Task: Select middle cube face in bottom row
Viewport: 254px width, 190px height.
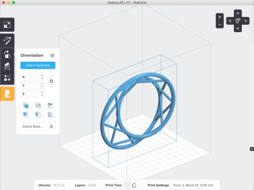Action: click(38, 115)
